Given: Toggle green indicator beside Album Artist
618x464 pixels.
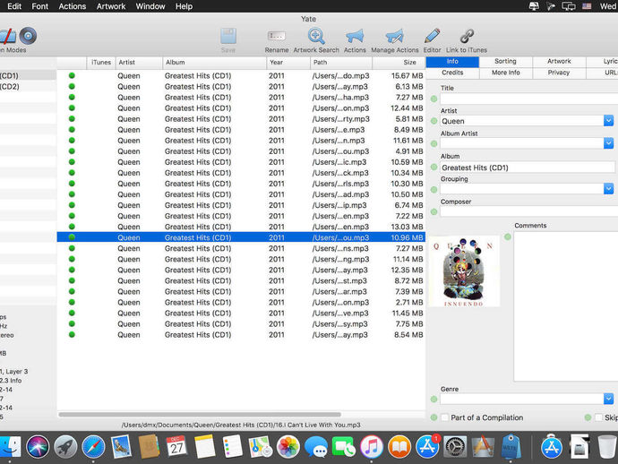Looking at the screenshot, I should tap(433, 143).
